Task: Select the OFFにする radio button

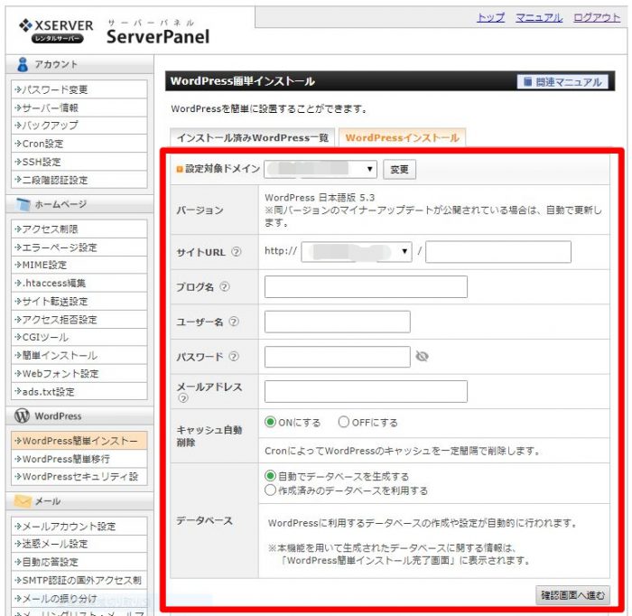Action: 343,422
